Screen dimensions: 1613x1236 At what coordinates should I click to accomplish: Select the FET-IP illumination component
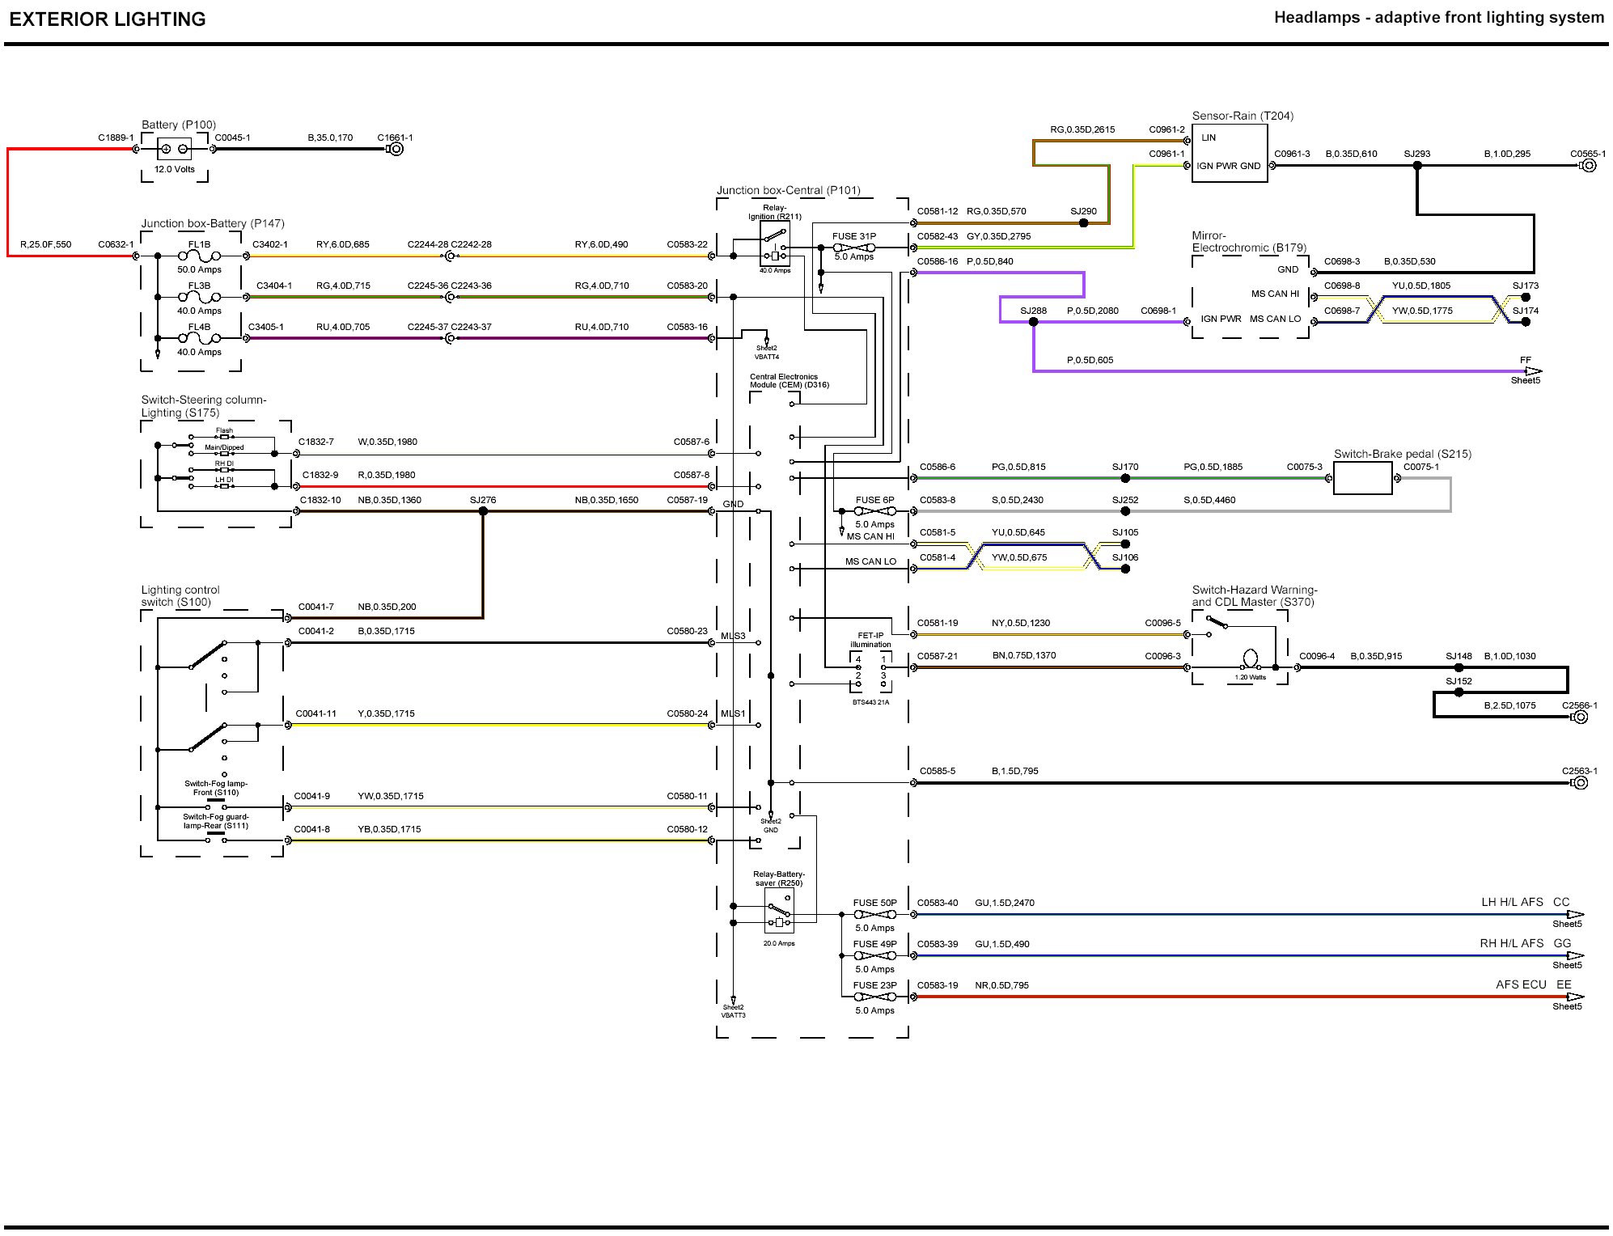click(x=870, y=671)
